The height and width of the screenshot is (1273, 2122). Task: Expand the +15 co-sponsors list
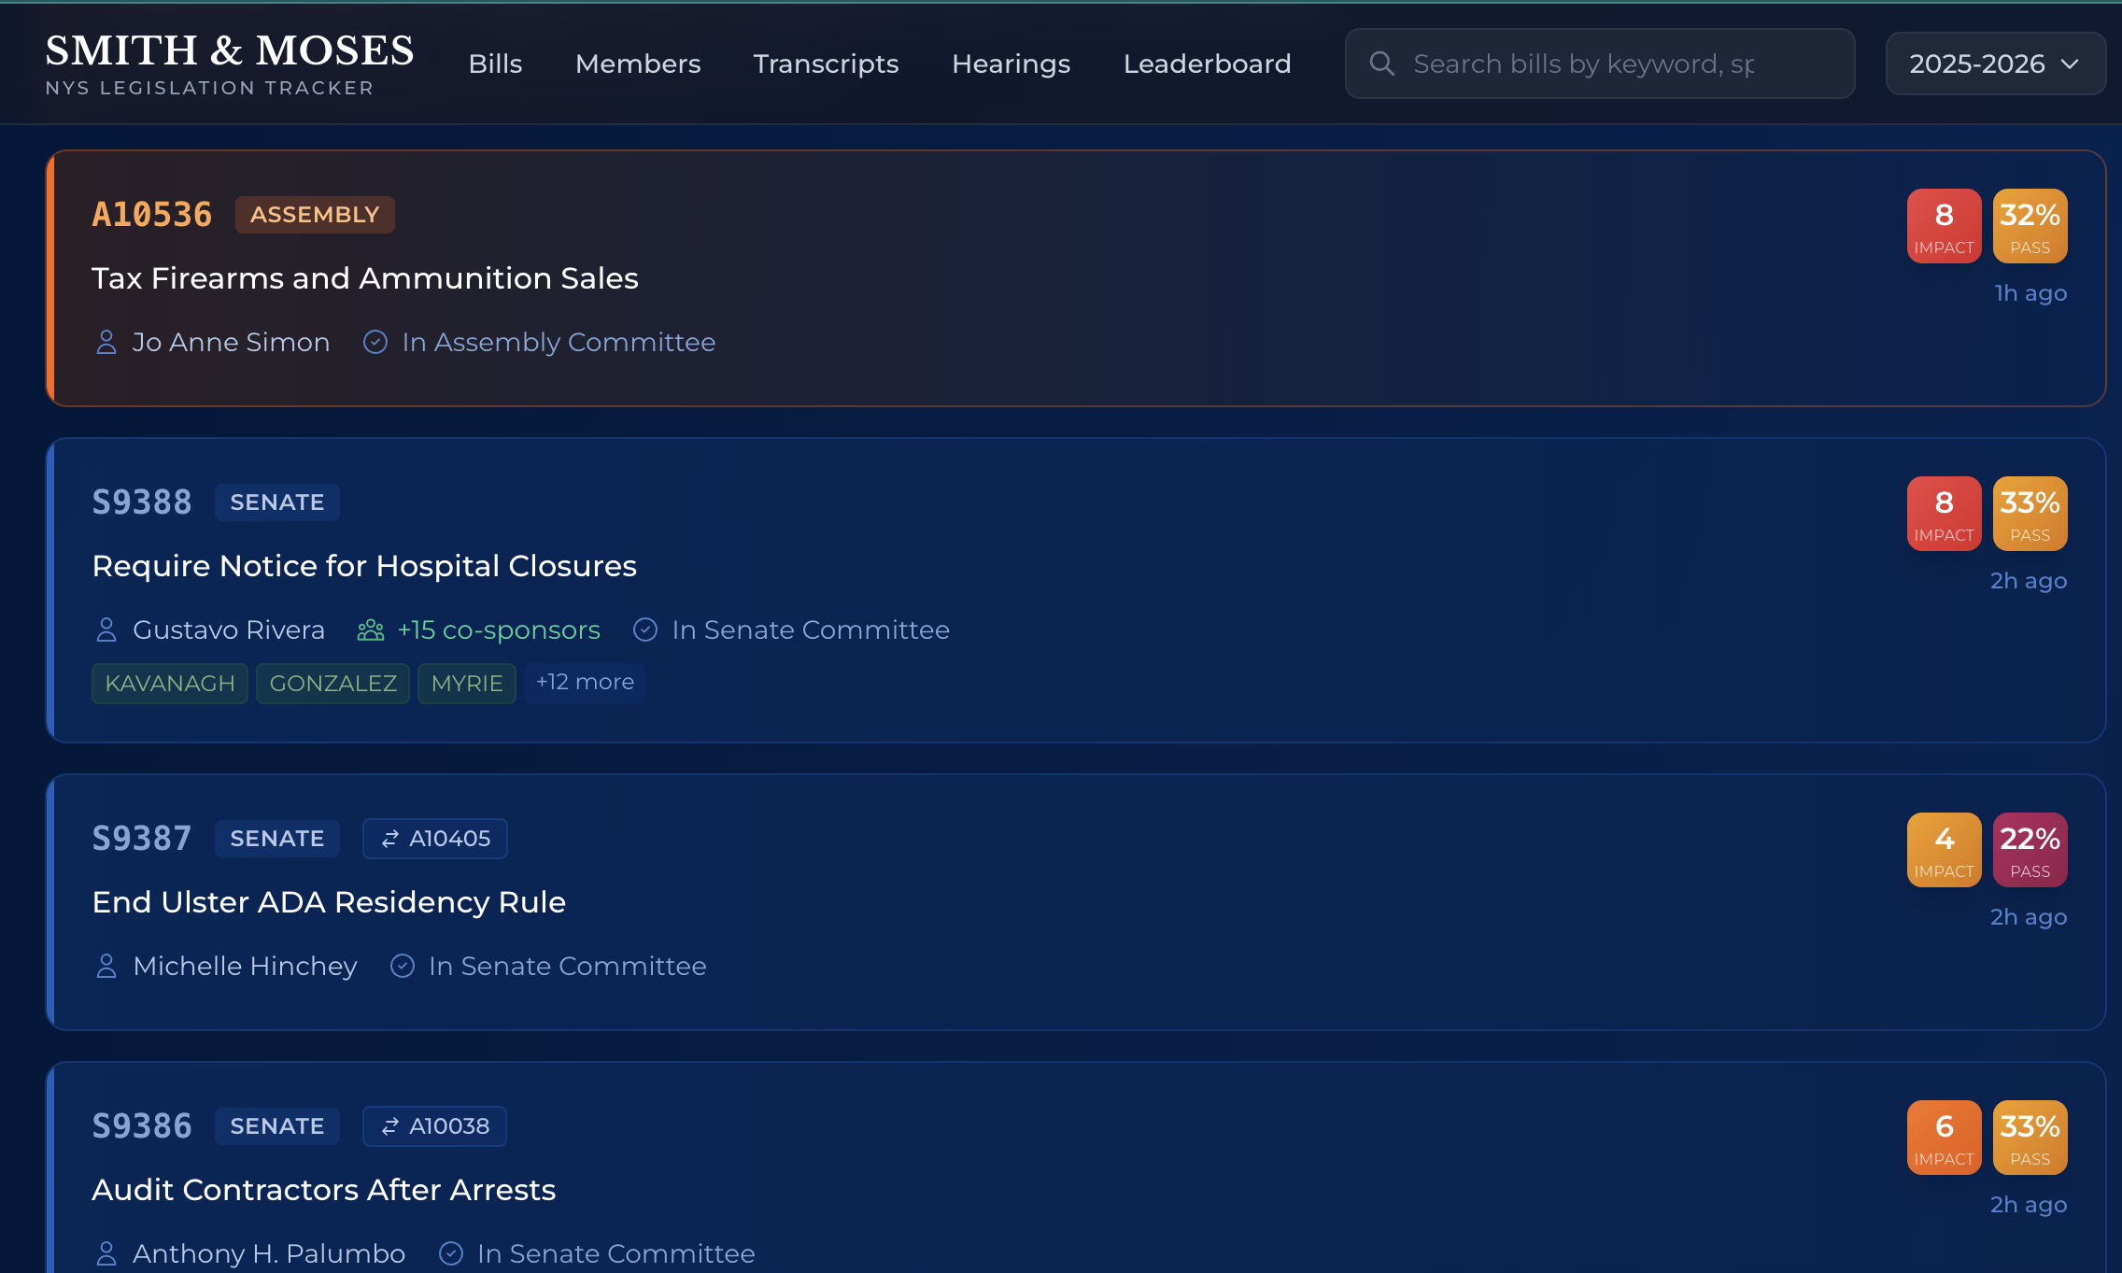point(498,630)
